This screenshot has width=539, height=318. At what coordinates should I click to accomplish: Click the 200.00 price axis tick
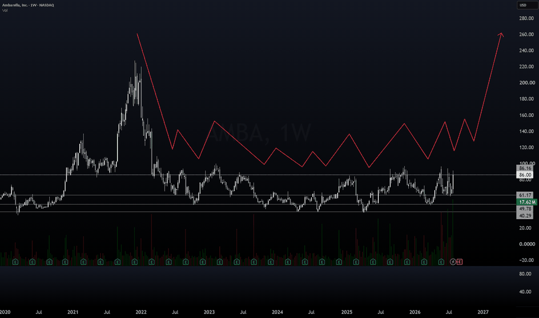pyautogui.click(x=527, y=83)
